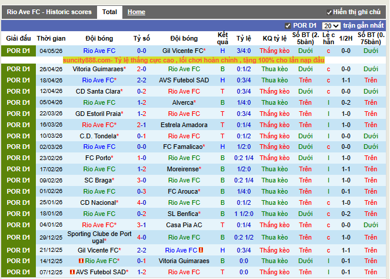The width and height of the screenshot is (390, 279).
Task: Open Rio Ave FC away link on 29/12/25
Action: click(184, 237)
